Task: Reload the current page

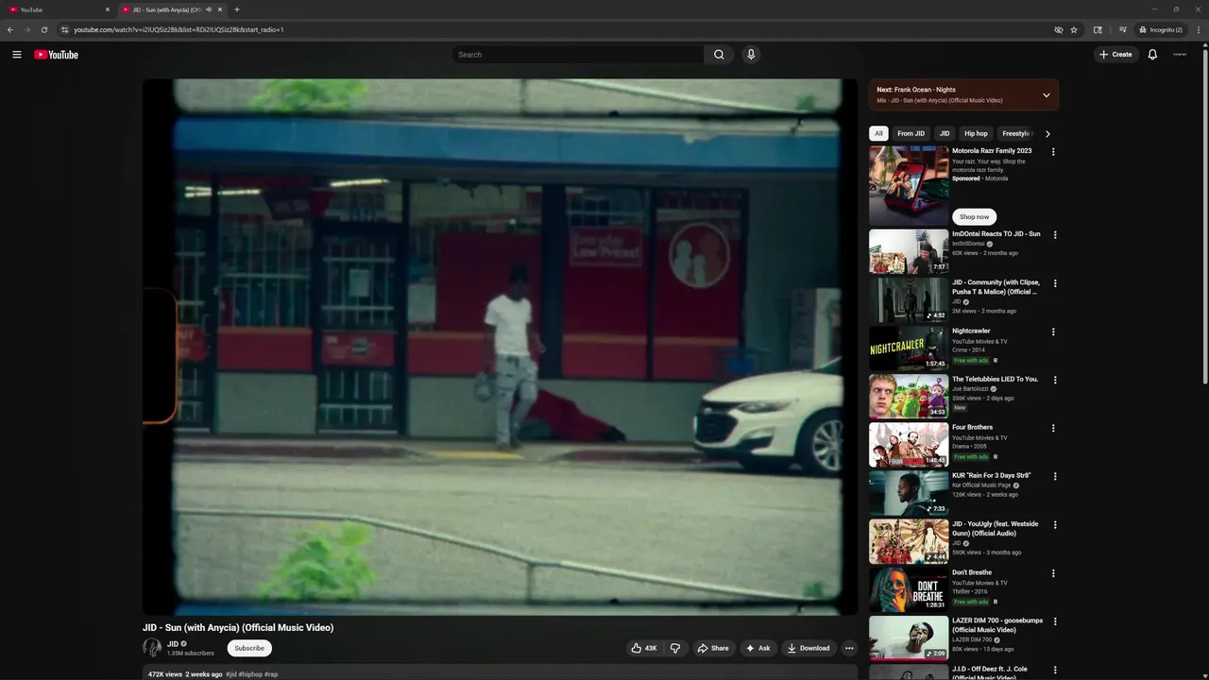Action: pos(43,29)
